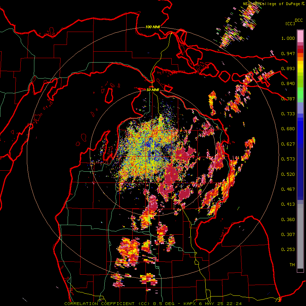
Task: Click the 0.520 scale value
Action: (x=288, y=174)
